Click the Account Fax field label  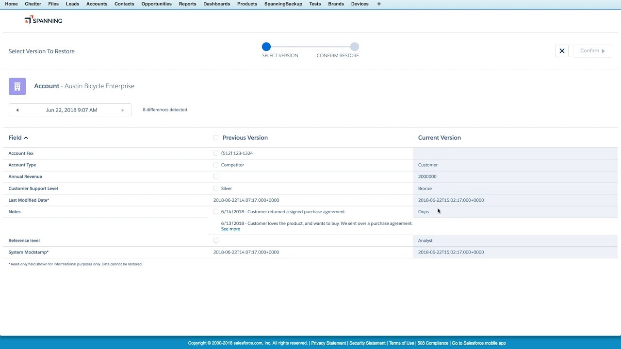coord(21,153)
